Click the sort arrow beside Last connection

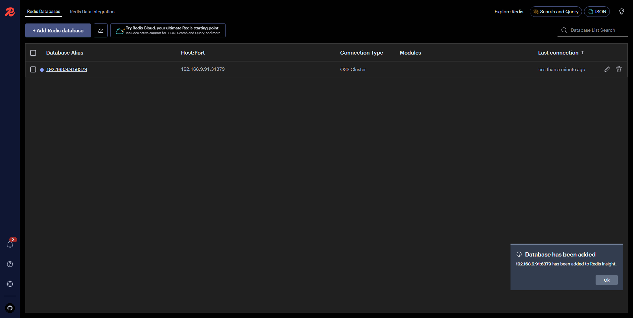point(583,53)
